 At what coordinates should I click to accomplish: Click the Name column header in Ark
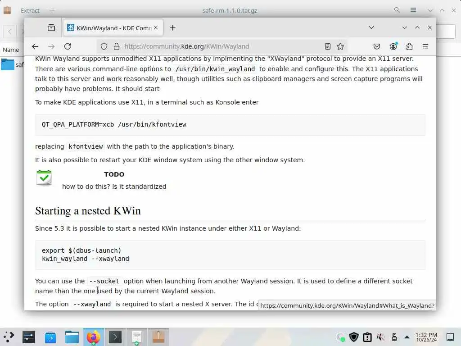[11, 50]
